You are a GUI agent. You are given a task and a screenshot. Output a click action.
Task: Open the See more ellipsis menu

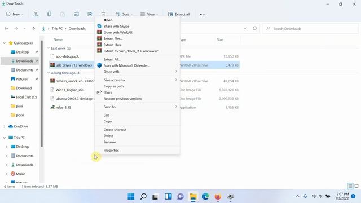click(202, 14)
